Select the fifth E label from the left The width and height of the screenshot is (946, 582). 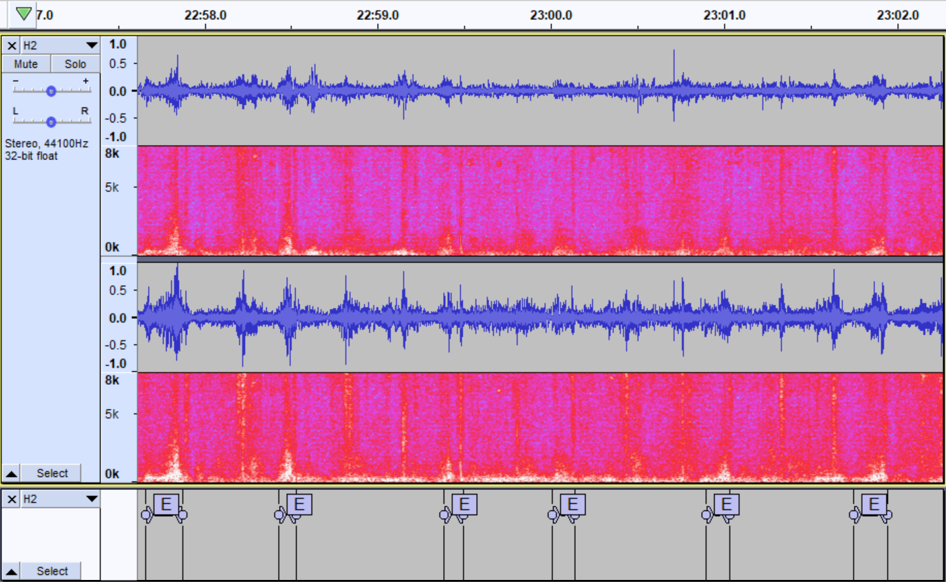pos(726,504)
